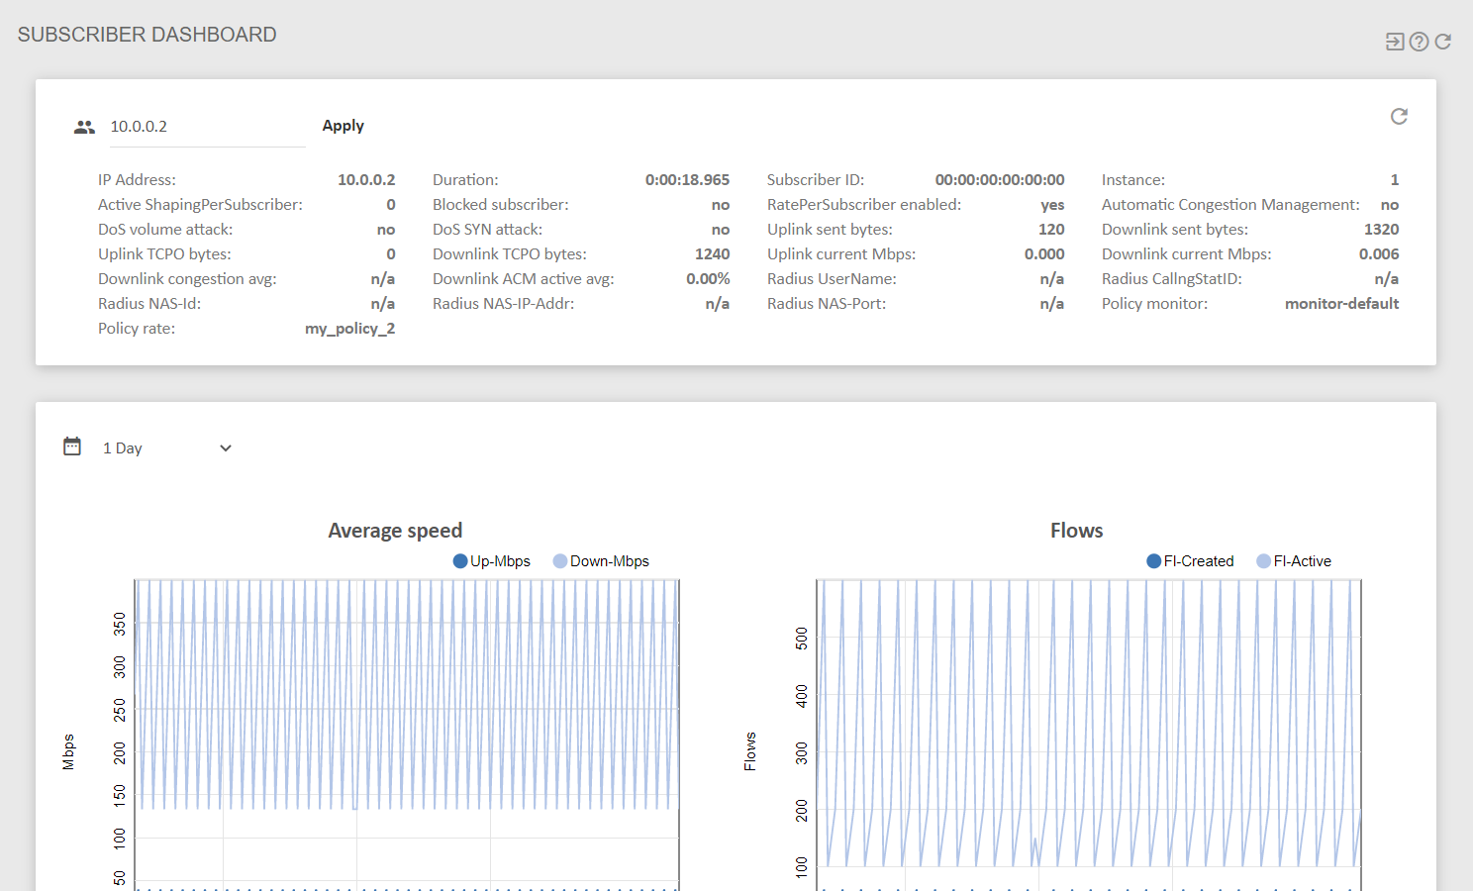The width and height of the screenshot is (1473, 891).
Task: Click the Radius NAS-Port label
Action: pos(827,304)
